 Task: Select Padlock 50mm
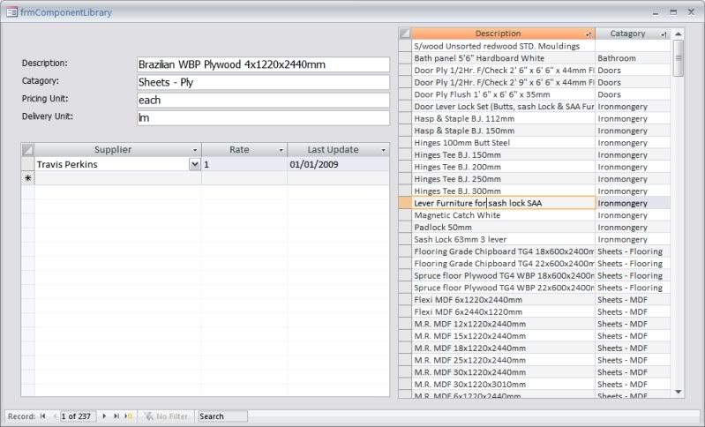[503, 228]
